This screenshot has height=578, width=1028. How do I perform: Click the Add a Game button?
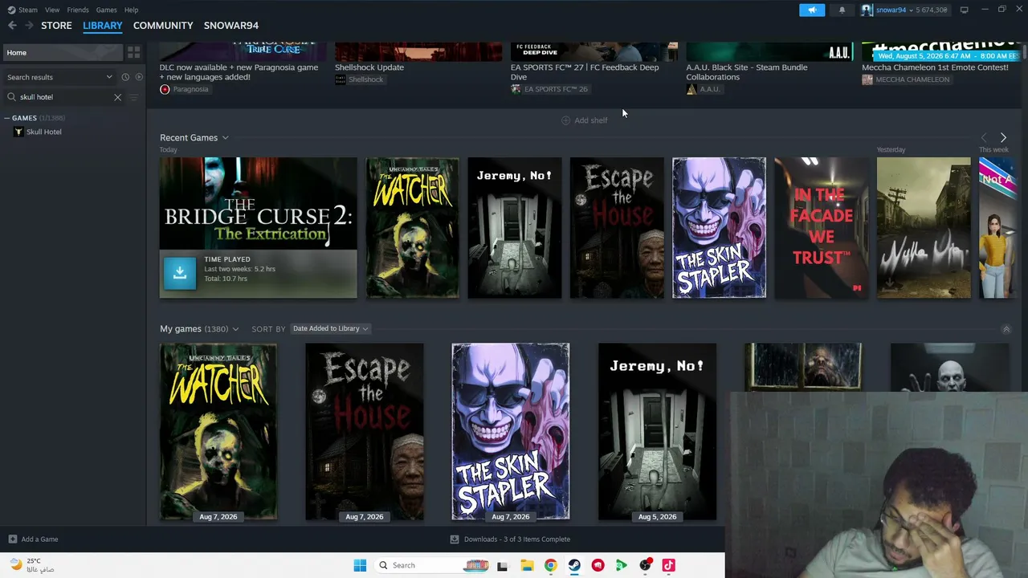click(33, 539)
